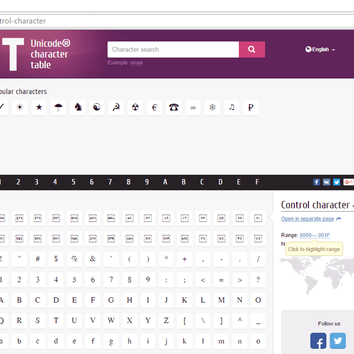Image resolution: width=354 pixels, height=354 pixels.
Task: Click the magnifying glass search icon
Action: pyautogui.click(x=252, y=49)
